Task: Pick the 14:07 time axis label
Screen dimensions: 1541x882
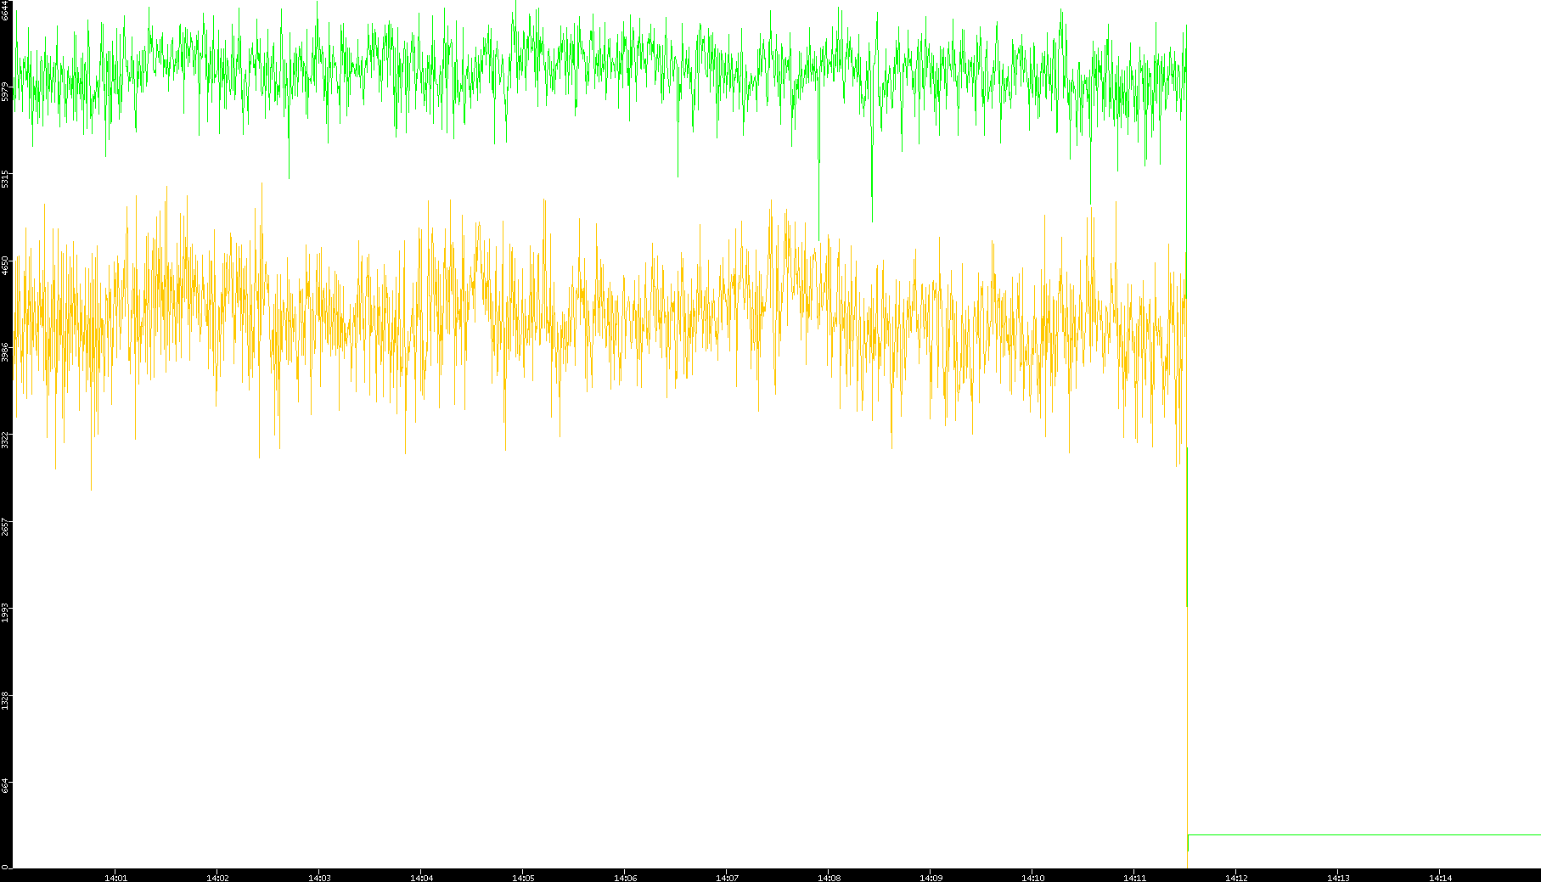Action: point(727,878)
